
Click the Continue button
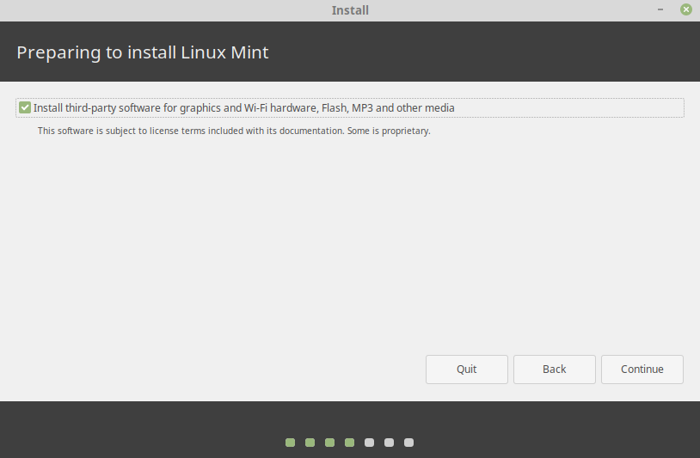(x=642, y=369)
